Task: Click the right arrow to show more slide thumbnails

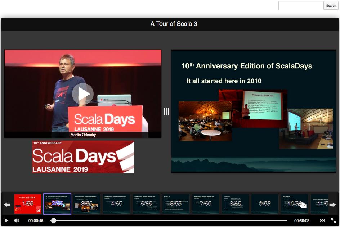Action: pos(333,204)
